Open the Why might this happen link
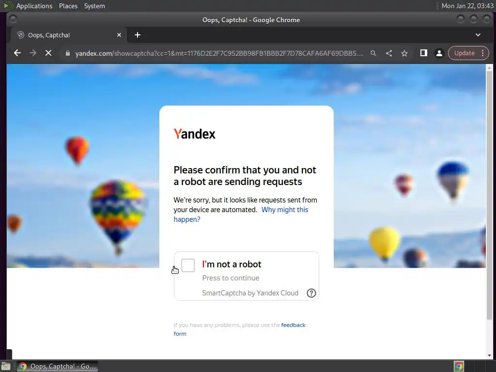 pyautogui.click(x=241, y=215)
